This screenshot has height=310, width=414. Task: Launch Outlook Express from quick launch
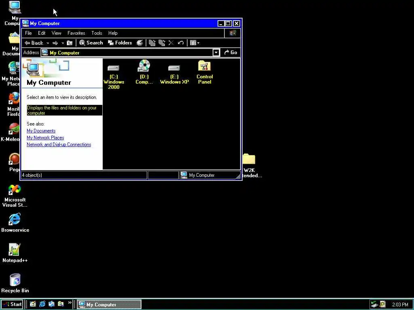click(51, 304)
